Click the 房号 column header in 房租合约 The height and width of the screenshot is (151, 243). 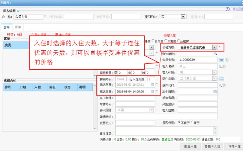tap(10, 87)
